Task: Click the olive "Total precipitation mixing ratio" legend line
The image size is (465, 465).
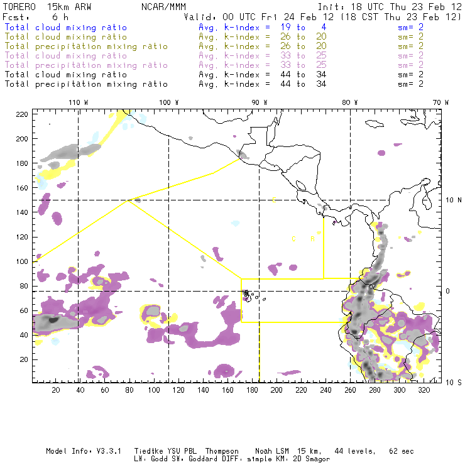Action: coord(86,46)
